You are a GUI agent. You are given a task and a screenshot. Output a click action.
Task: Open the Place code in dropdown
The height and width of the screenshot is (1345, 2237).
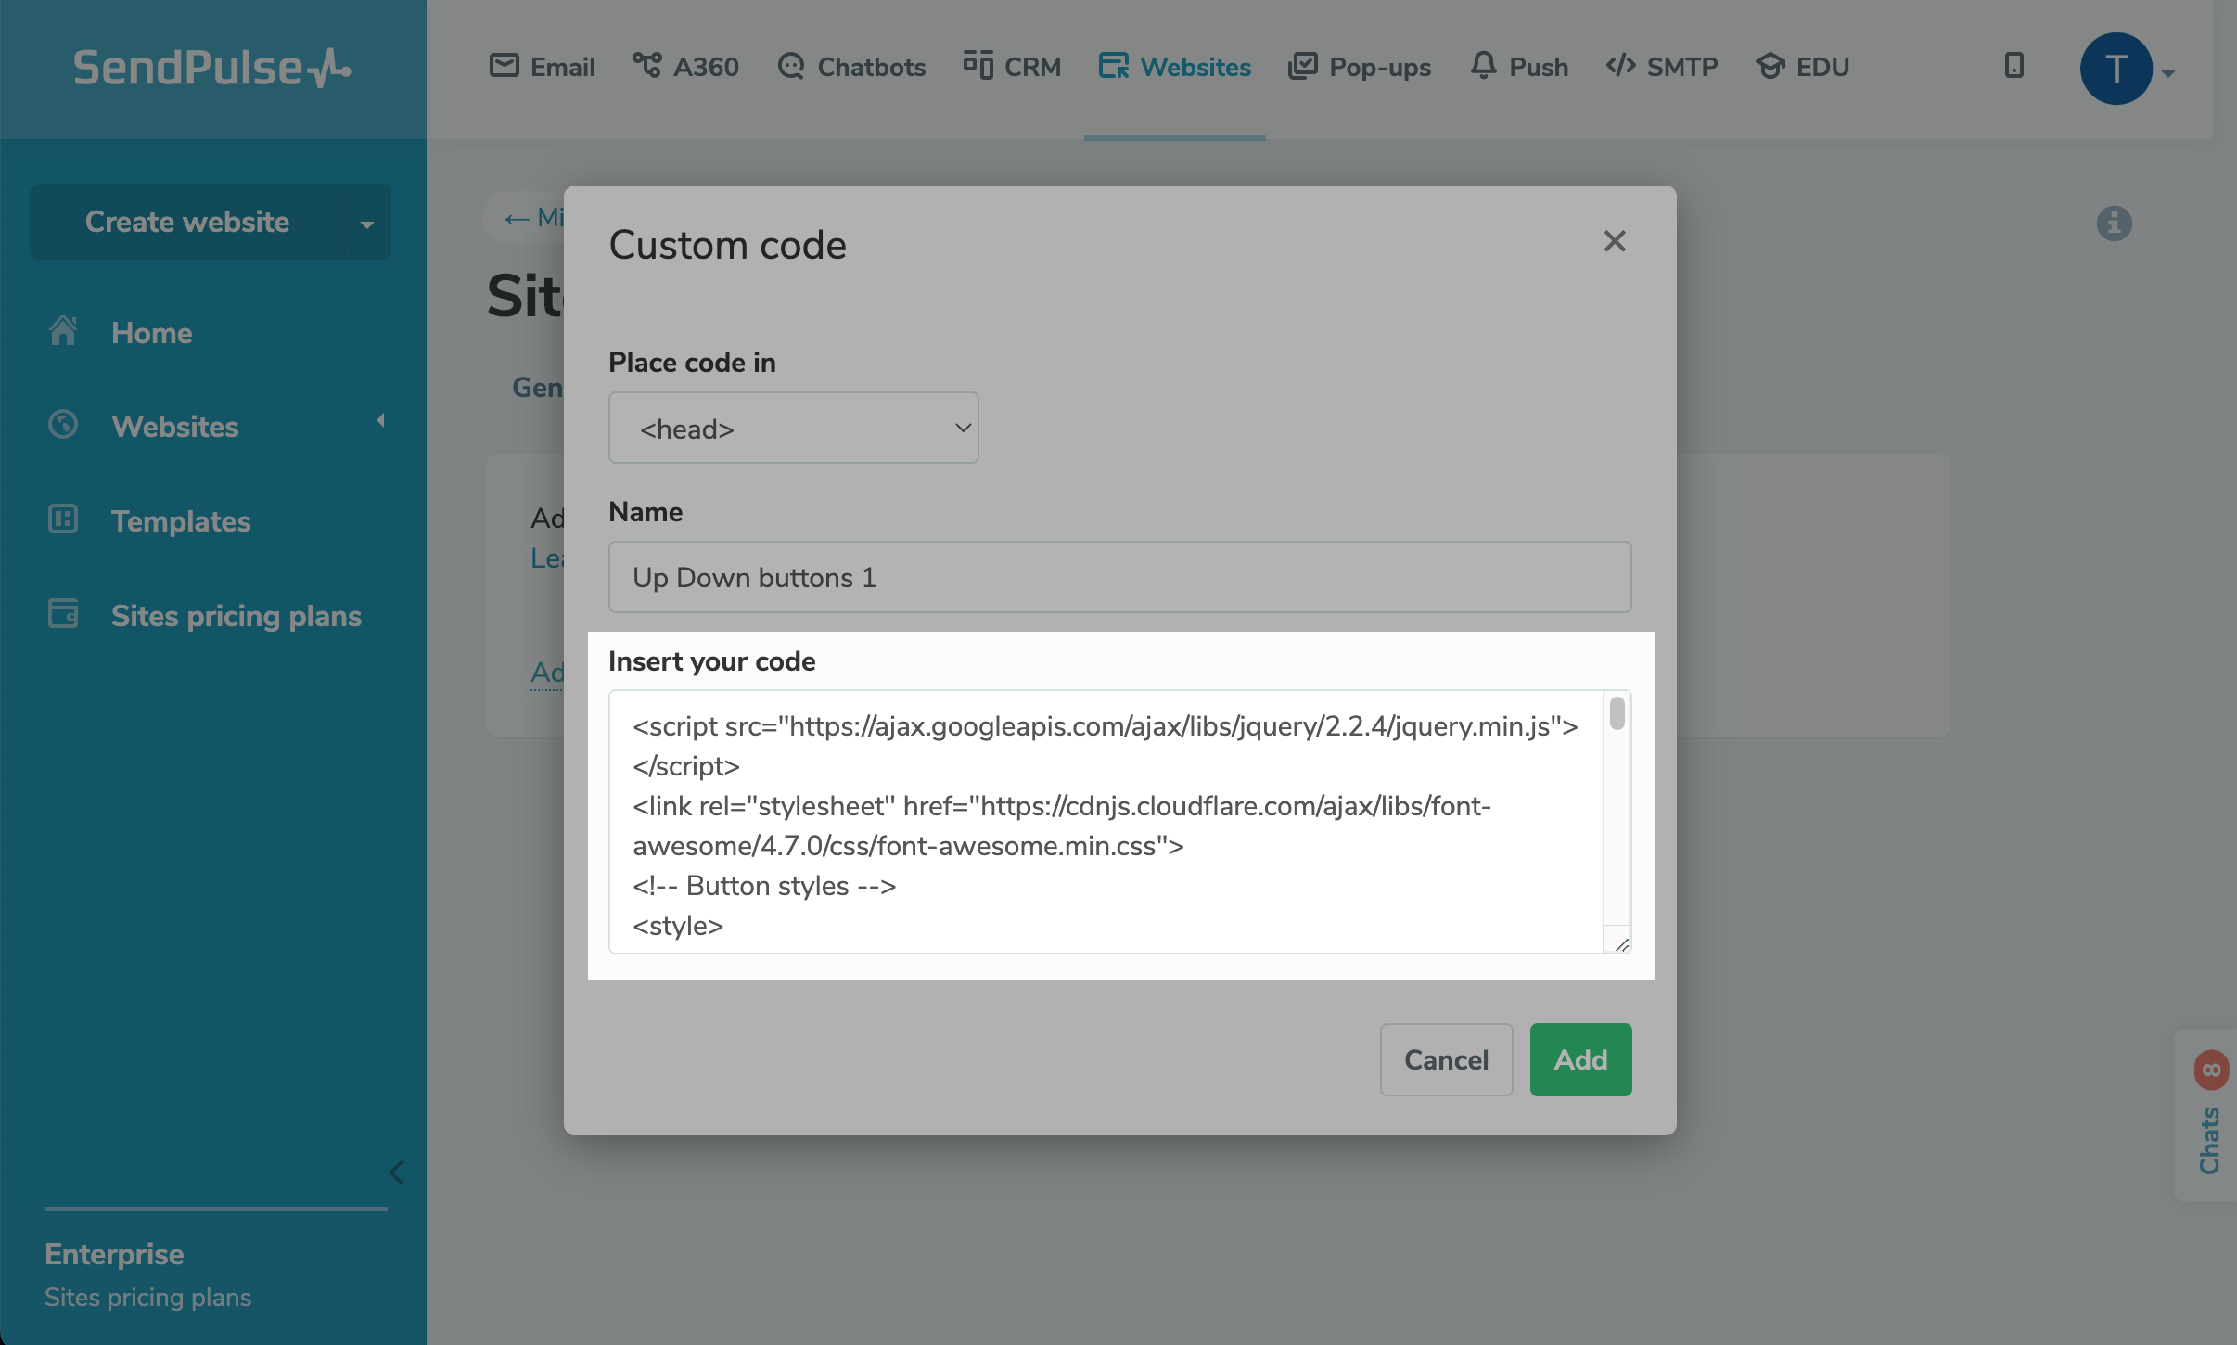point(793,429)
